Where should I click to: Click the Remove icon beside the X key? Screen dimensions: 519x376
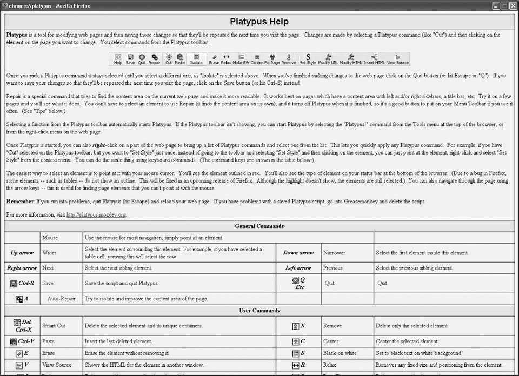click(x=296, y=326)
